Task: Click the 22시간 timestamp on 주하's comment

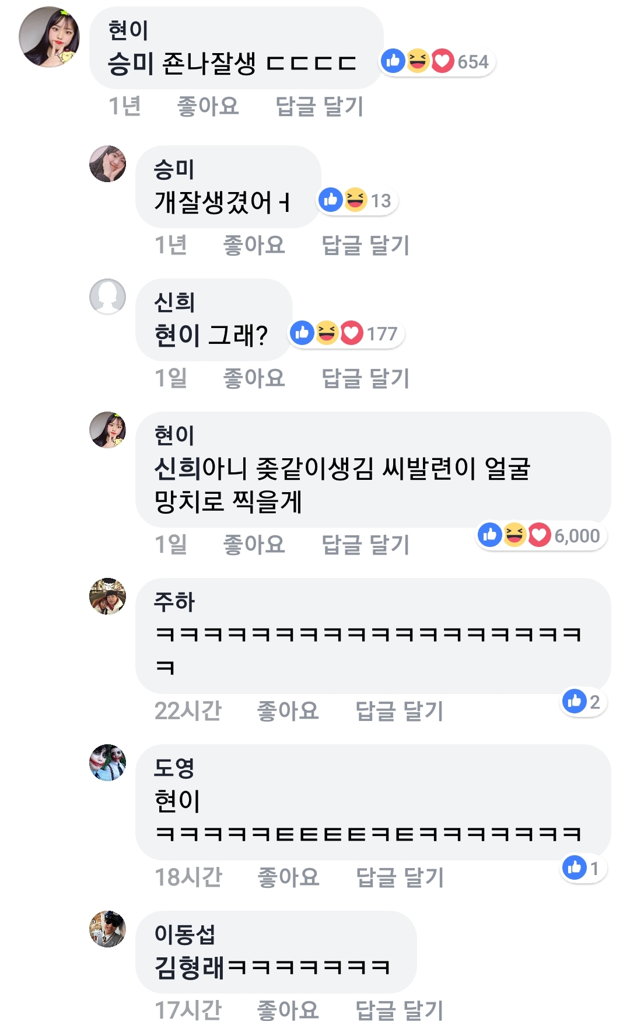Action: [x=188, y=711]
